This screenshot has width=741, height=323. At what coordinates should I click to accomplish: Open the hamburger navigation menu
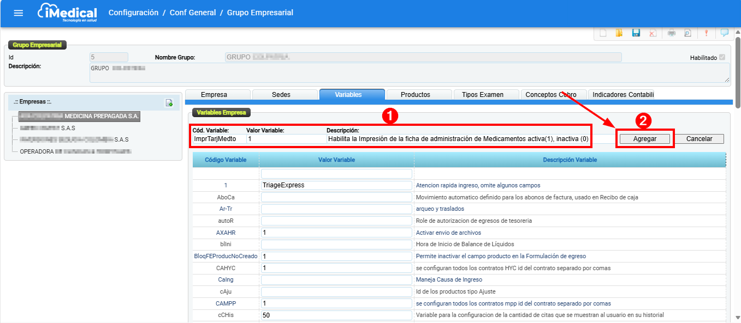click(x=19, y=13)
